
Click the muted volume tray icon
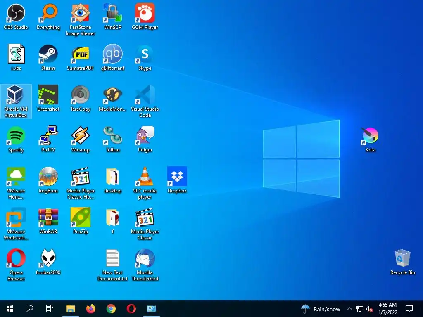(x=370, y=309)
